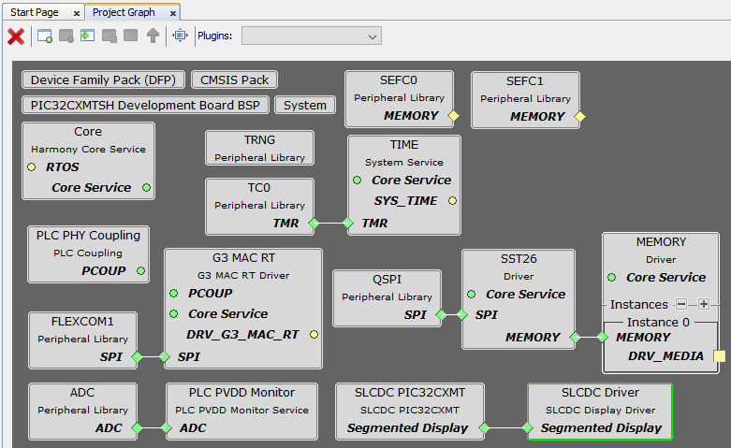Select the FLEXCOM1 Peripheral Library block
Screen dimensions: 731x448
tap(83, 340)
